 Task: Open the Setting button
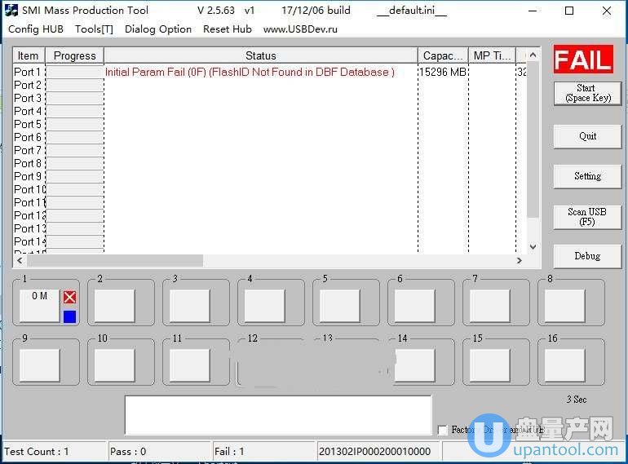(x=587, y=175)
